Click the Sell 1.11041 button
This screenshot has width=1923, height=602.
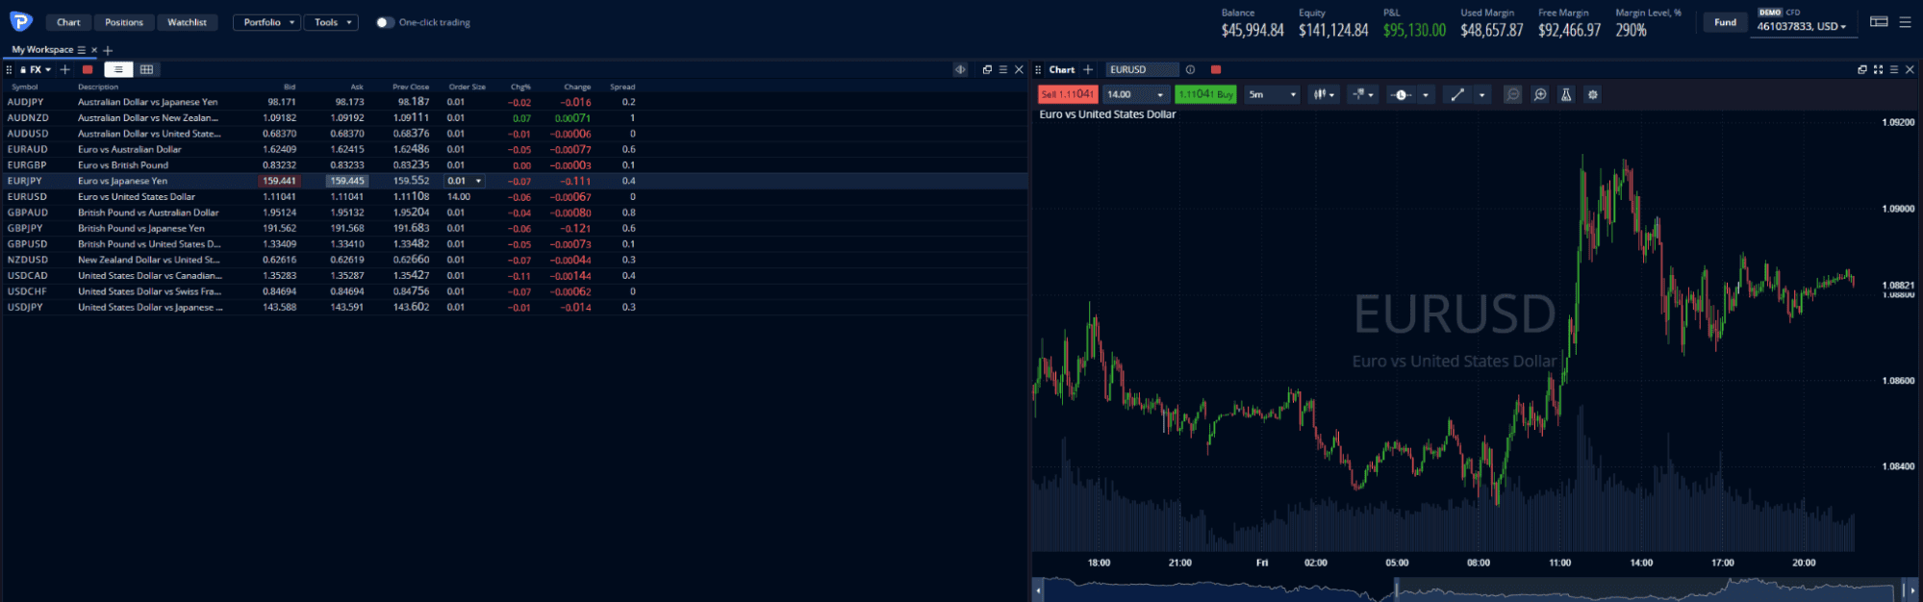1066,94
